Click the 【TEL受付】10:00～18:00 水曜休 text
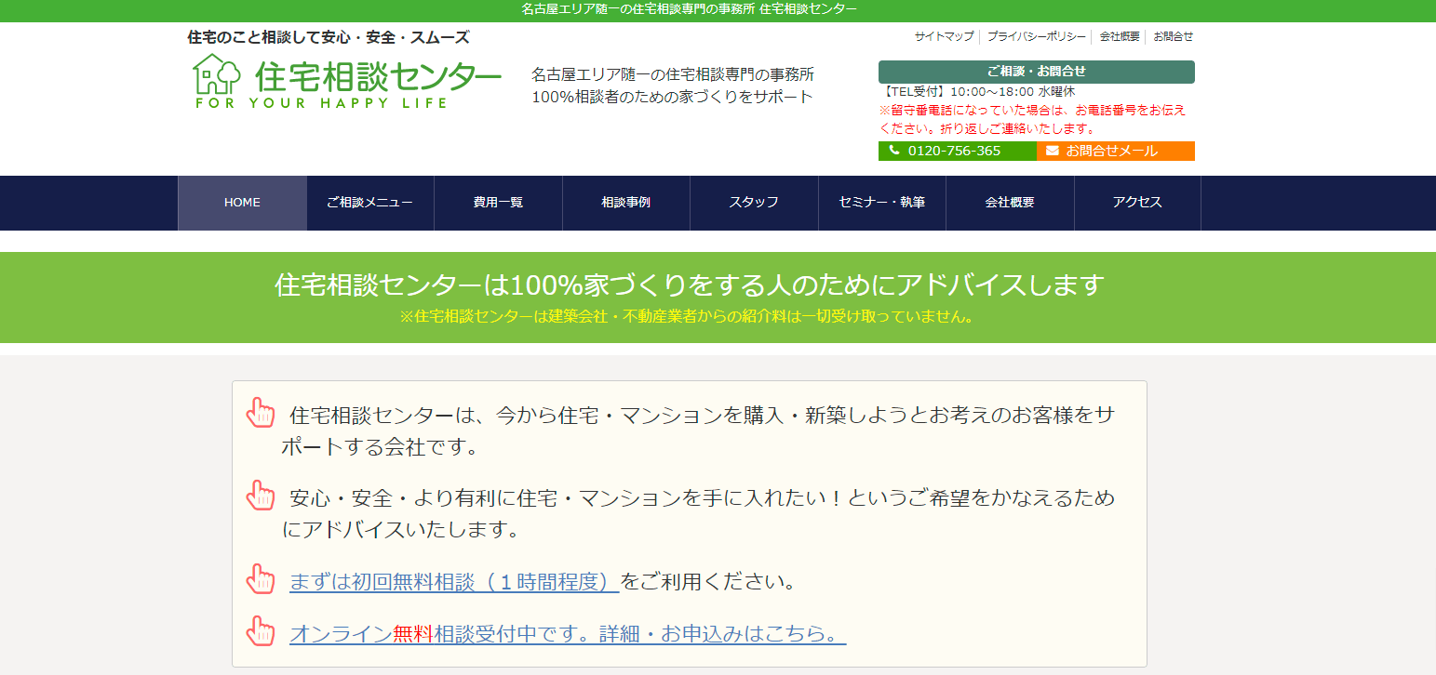Screen dimensions: 1436x675 (977, 92)
